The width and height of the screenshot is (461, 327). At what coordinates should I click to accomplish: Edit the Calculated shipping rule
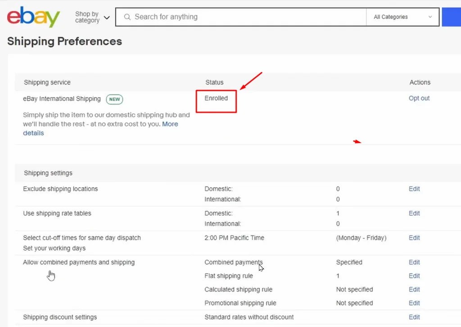click(x=414, y=289)
